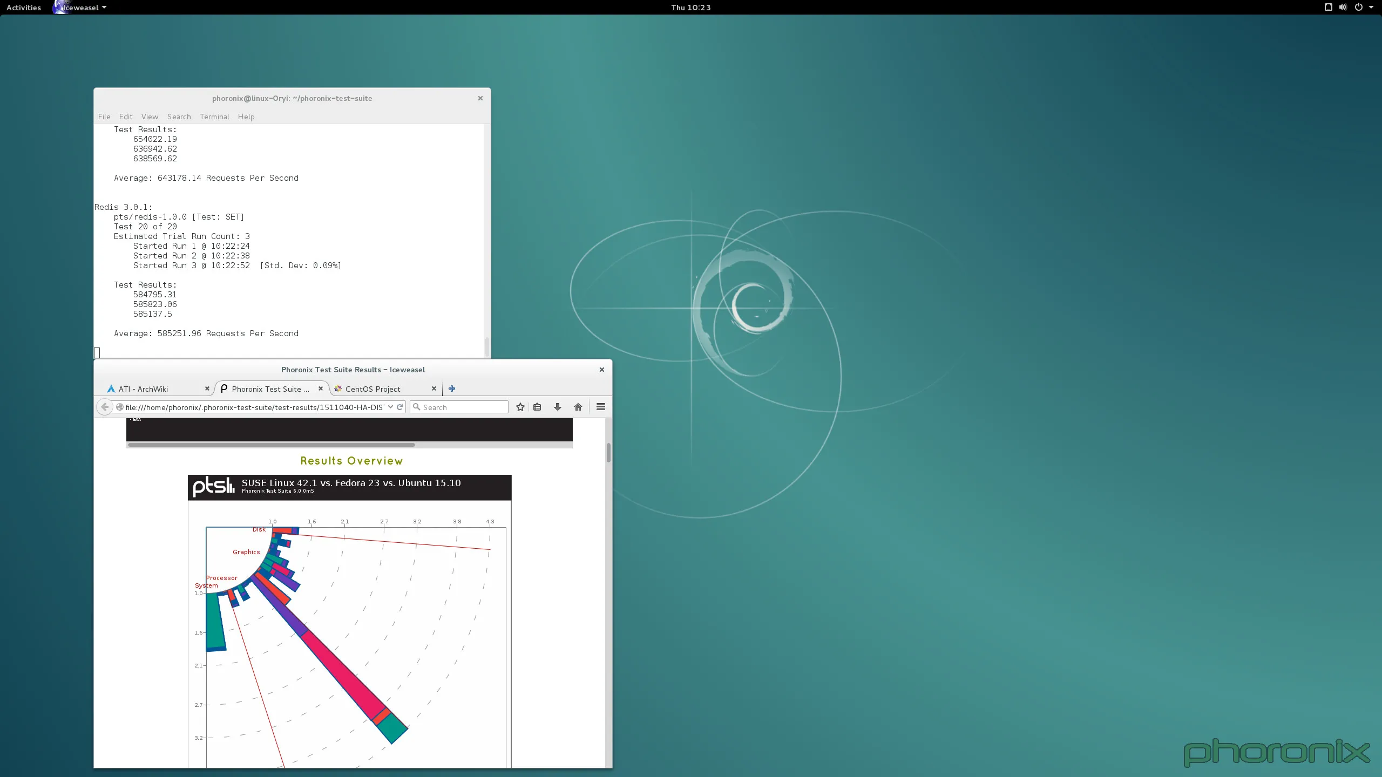Open the bookmarks list icon
Viewport: 1382px width, 777px height.
point(537,407)
